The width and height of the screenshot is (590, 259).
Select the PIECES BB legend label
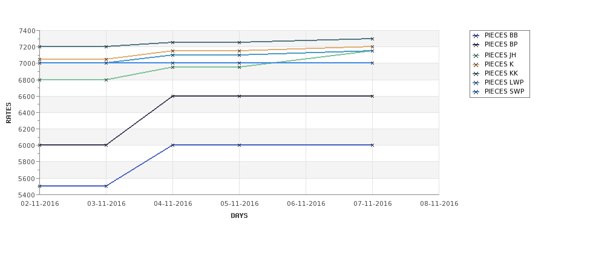click(501, 36)
